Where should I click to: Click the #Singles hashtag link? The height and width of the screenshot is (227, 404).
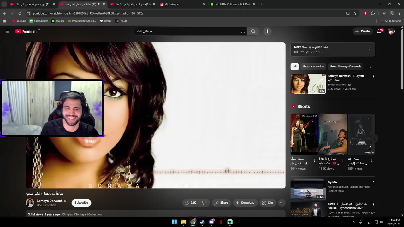click(x=67, y=214)
